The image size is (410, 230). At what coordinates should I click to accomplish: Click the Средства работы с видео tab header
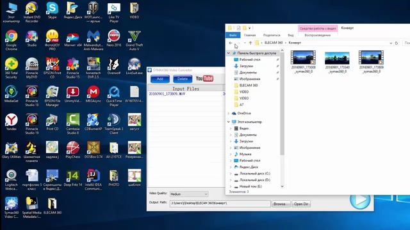[x=318, y=28]
